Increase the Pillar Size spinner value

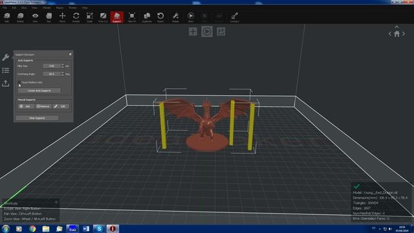(x=63, y=65)
